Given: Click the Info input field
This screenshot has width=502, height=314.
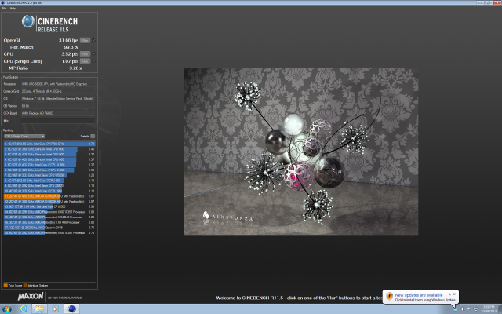Looking at the screenshot, I should (58, 121).
